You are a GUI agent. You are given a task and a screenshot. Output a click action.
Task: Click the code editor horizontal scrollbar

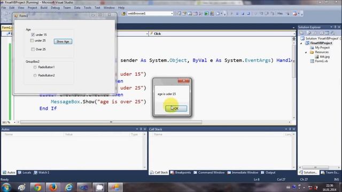click(111, 122)
